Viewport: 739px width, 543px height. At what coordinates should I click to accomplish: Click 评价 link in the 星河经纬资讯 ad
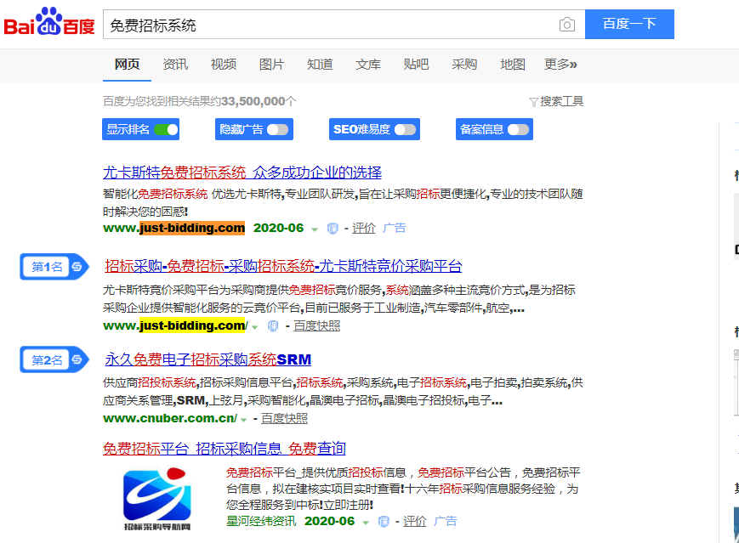[x=415, y=522]
